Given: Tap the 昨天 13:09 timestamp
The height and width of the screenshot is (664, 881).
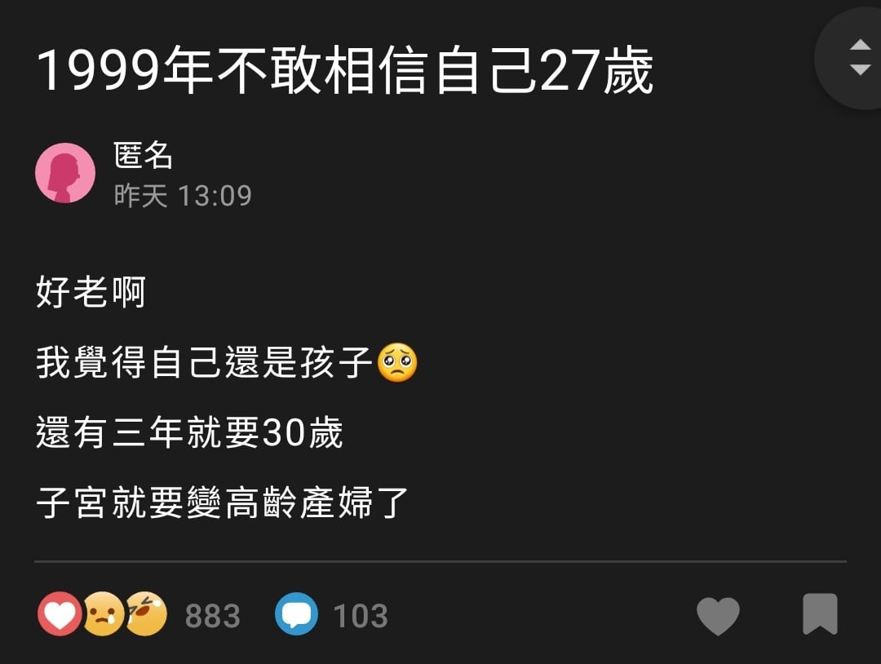Looking at the screenshot, I should 183,196.
